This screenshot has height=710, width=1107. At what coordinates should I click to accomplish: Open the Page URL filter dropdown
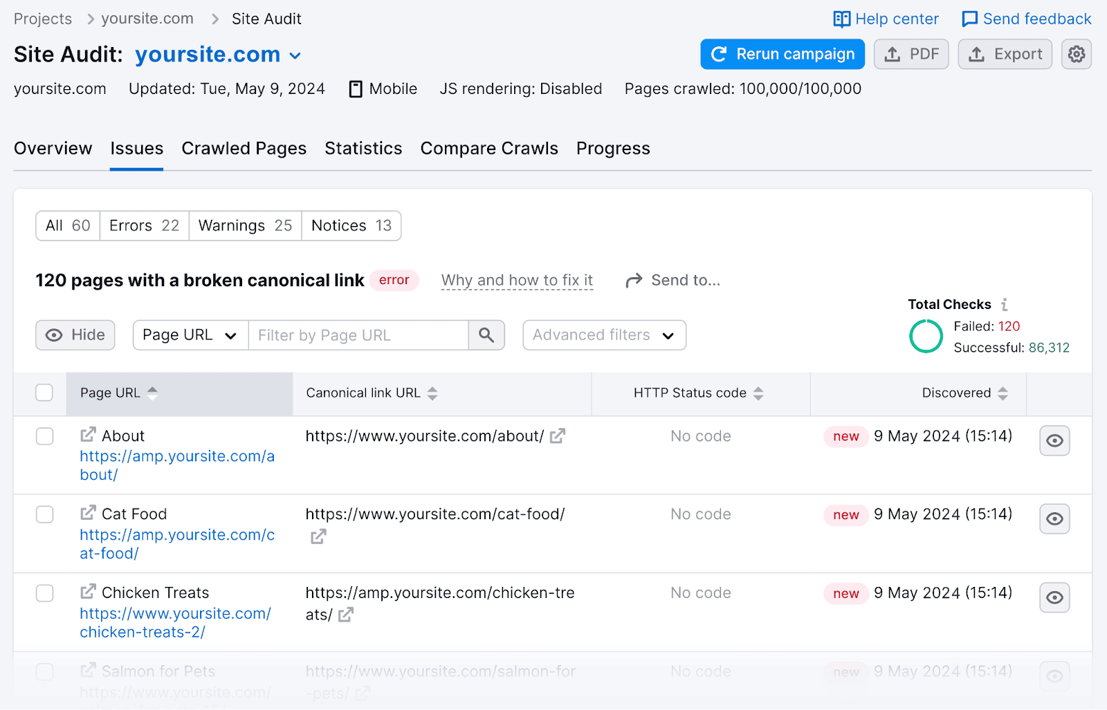coord(189,335)
